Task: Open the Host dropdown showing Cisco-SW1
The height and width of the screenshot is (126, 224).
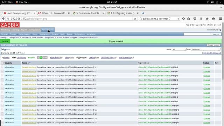Action: click(x=205, y=49)
